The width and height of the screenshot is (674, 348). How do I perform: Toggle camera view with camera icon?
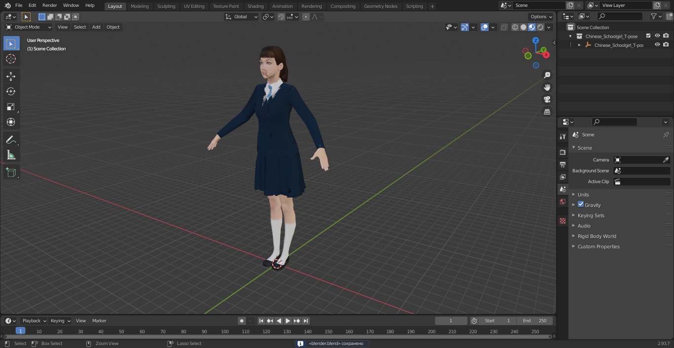[547, 100]
